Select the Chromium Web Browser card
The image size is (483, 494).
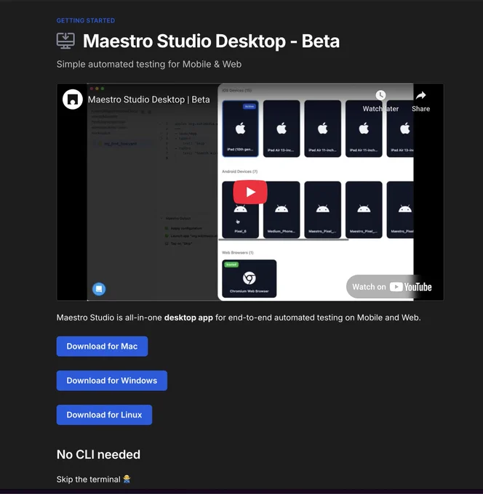[x=250, y=278]
